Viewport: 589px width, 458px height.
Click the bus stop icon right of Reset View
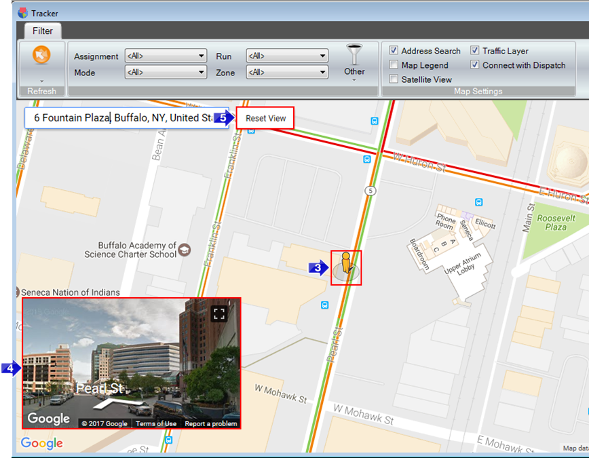(374, 121)
